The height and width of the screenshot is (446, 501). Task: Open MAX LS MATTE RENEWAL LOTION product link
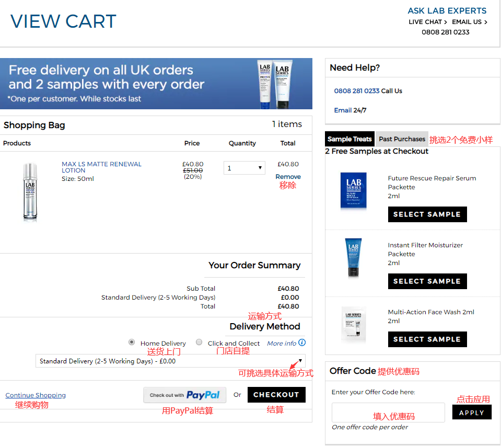101,167
